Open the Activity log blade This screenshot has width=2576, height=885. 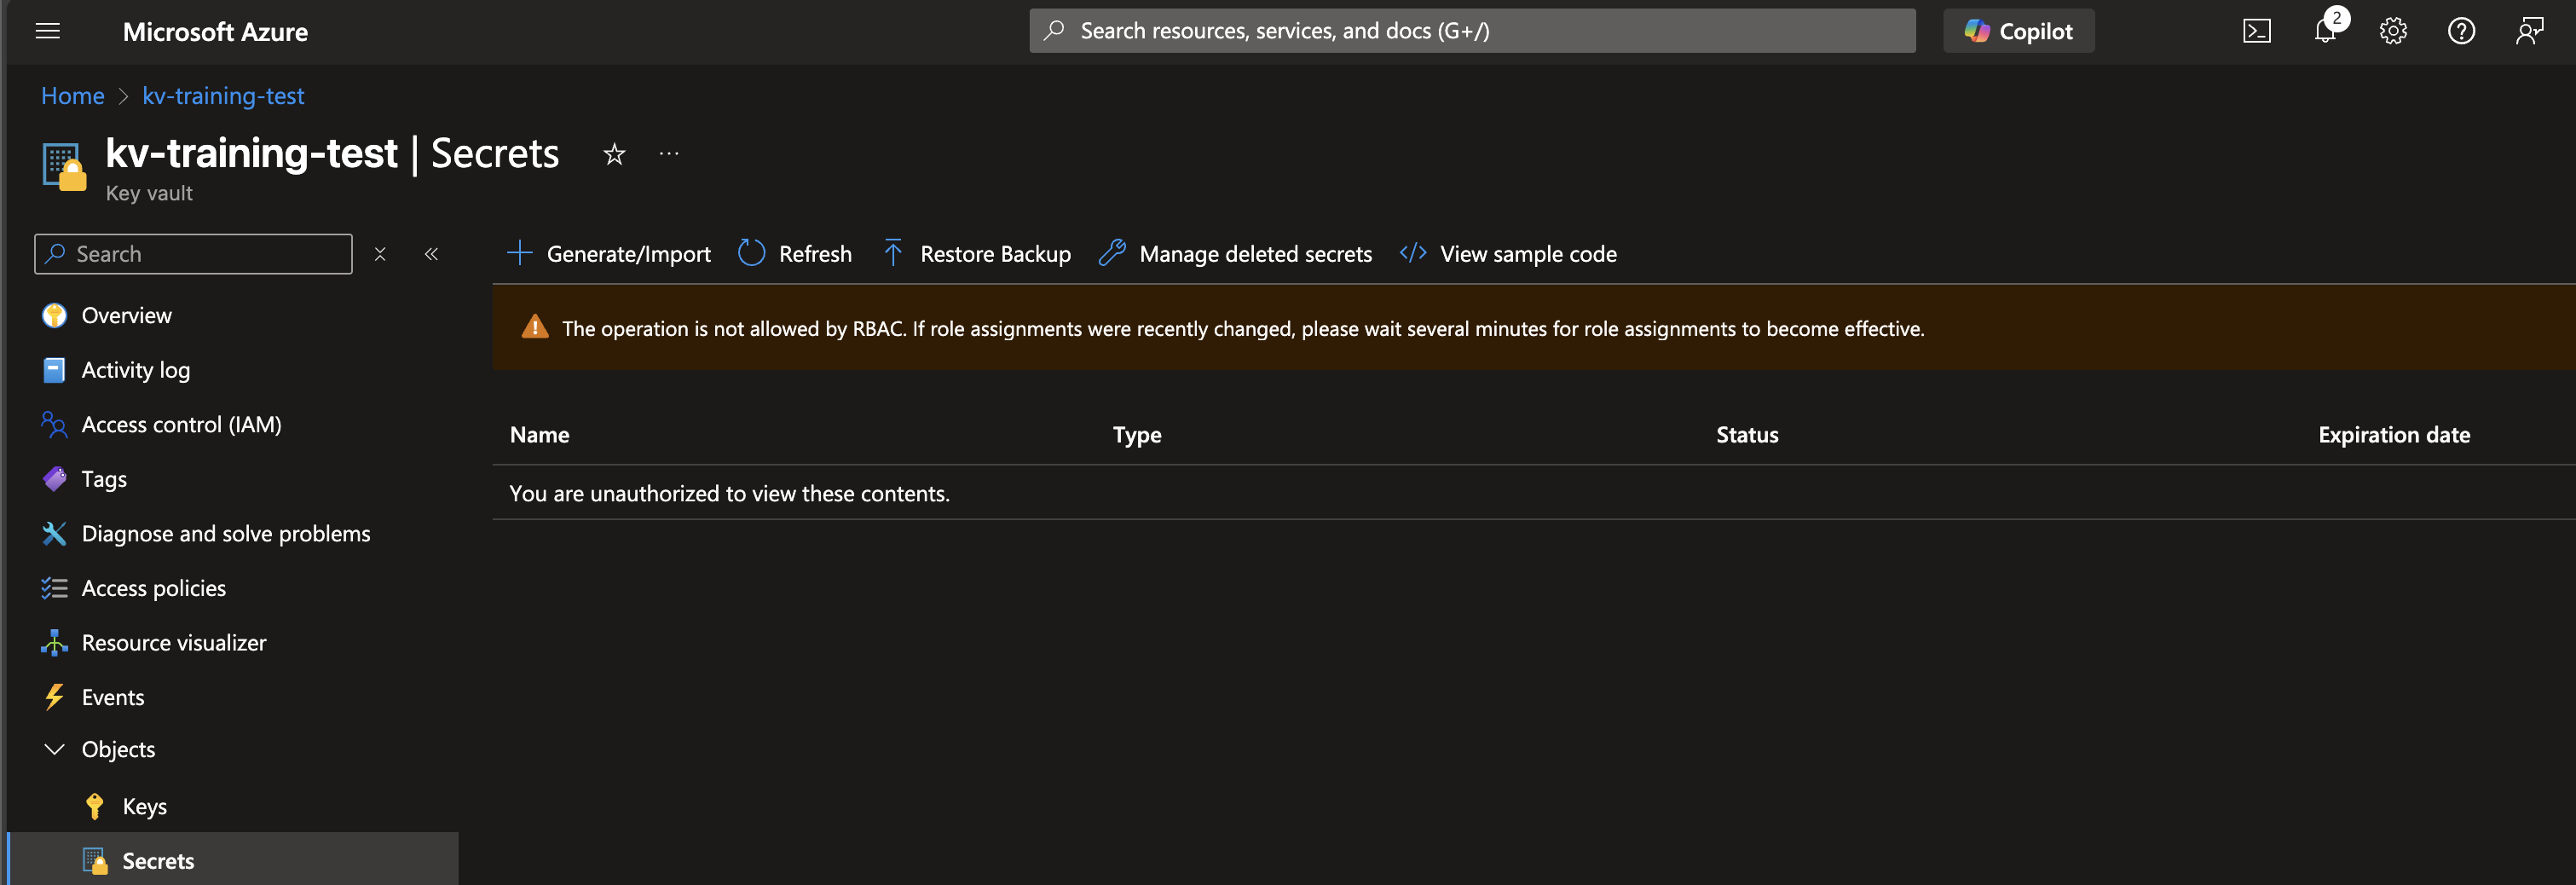pos(135,369)
